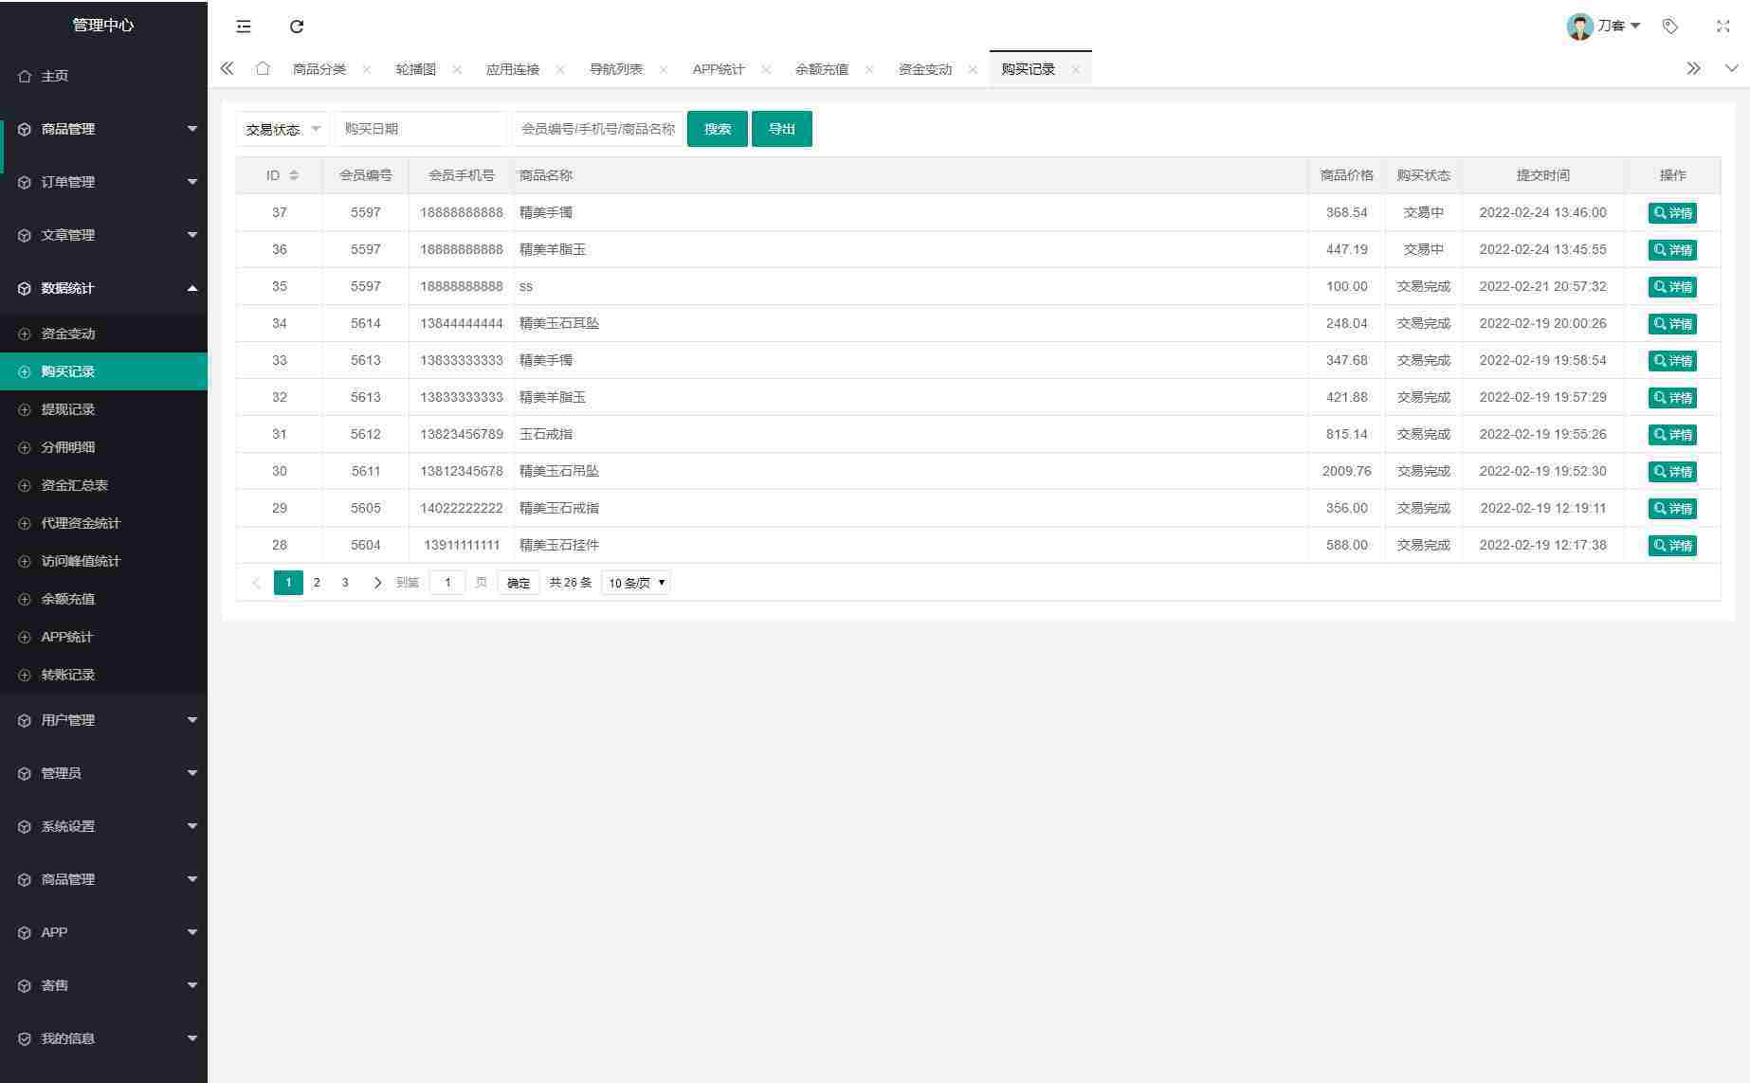Open 详情 for order ID 36
Viewport: 1750px width, 1083px height.
(x=1672, y=250)
